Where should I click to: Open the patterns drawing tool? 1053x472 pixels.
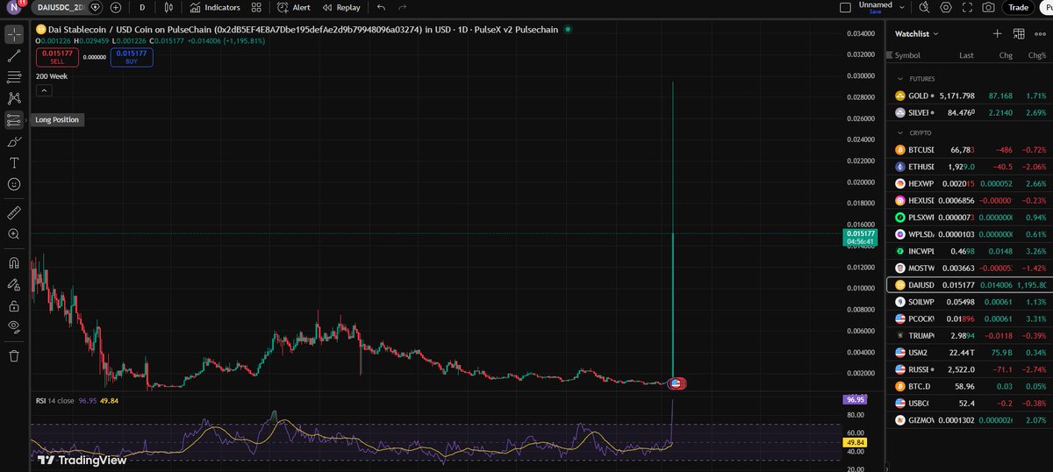tap(14, 98)
